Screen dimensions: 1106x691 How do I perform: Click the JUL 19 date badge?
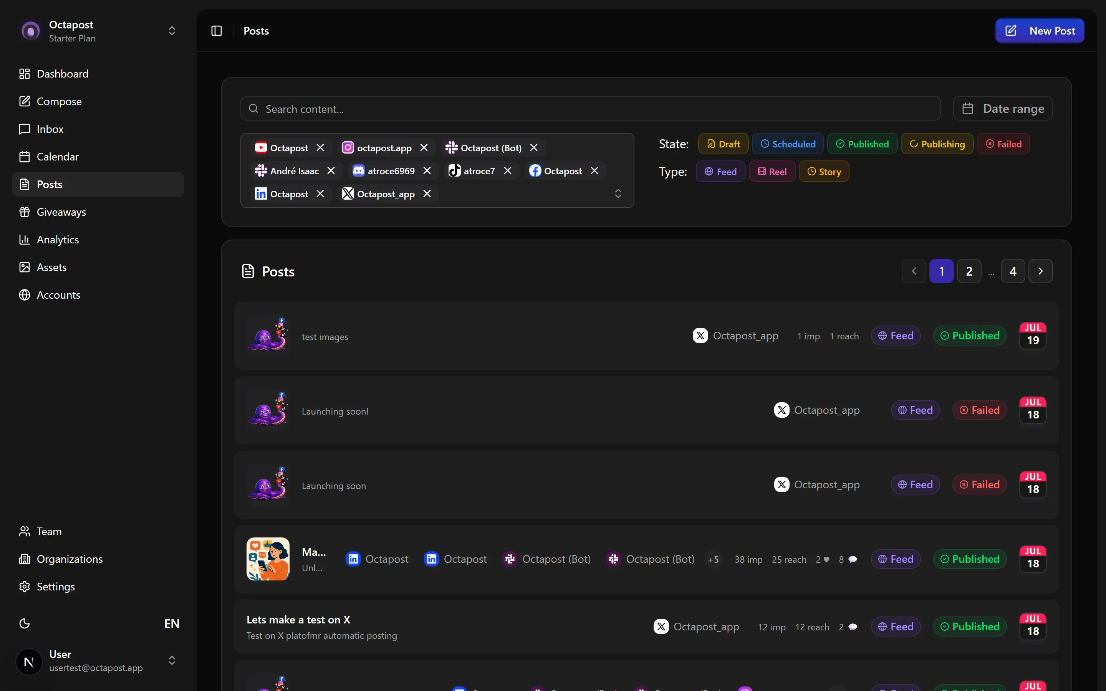pyautogui.click(x=1033, y=336)
